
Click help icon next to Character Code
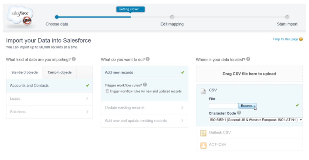[x=239, y=113]
